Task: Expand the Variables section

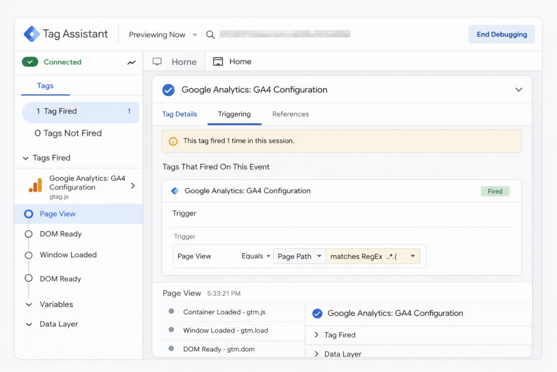Action: [29, 304]
